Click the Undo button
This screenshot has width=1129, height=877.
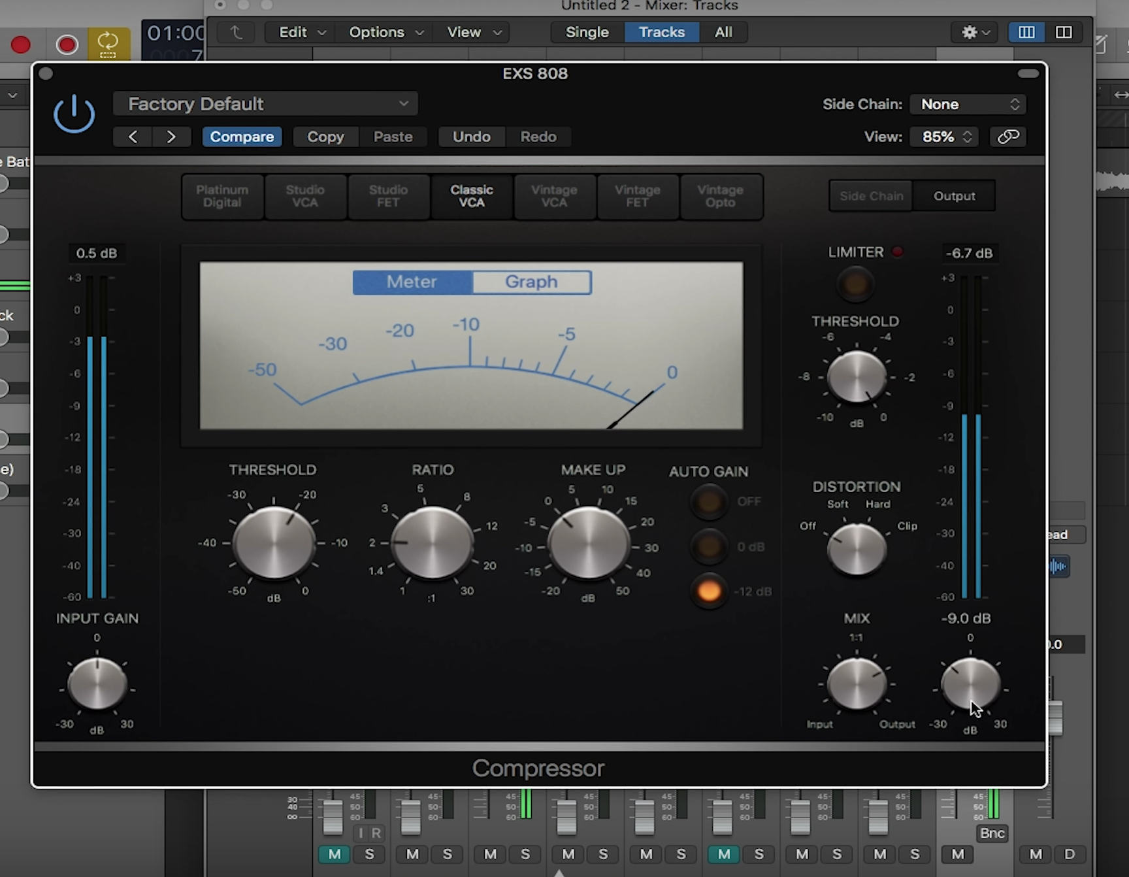coord(471,137)
